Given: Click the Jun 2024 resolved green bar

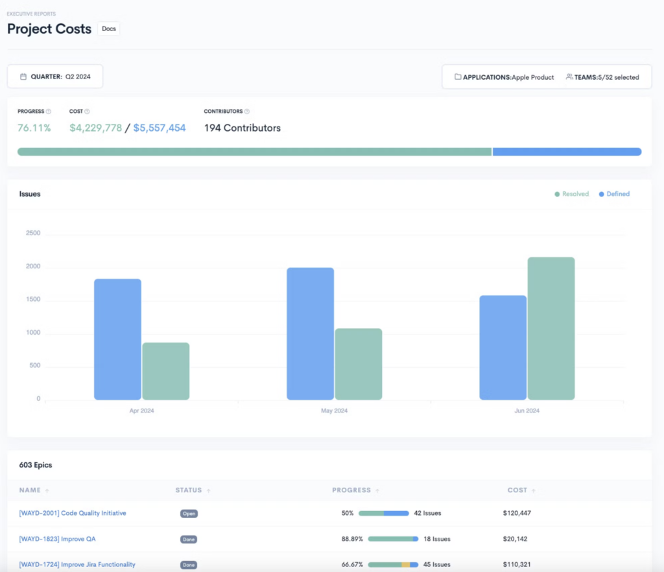Looking at the screenshot, I should click(551, 328).
